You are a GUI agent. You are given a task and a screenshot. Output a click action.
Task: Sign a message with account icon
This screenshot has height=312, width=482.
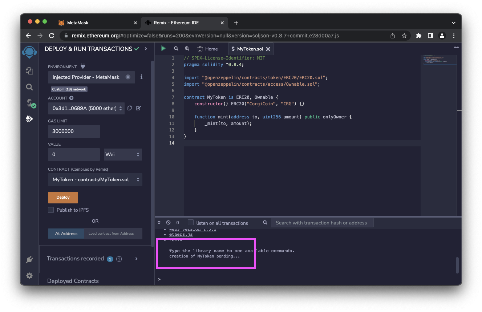click(138, 108)
